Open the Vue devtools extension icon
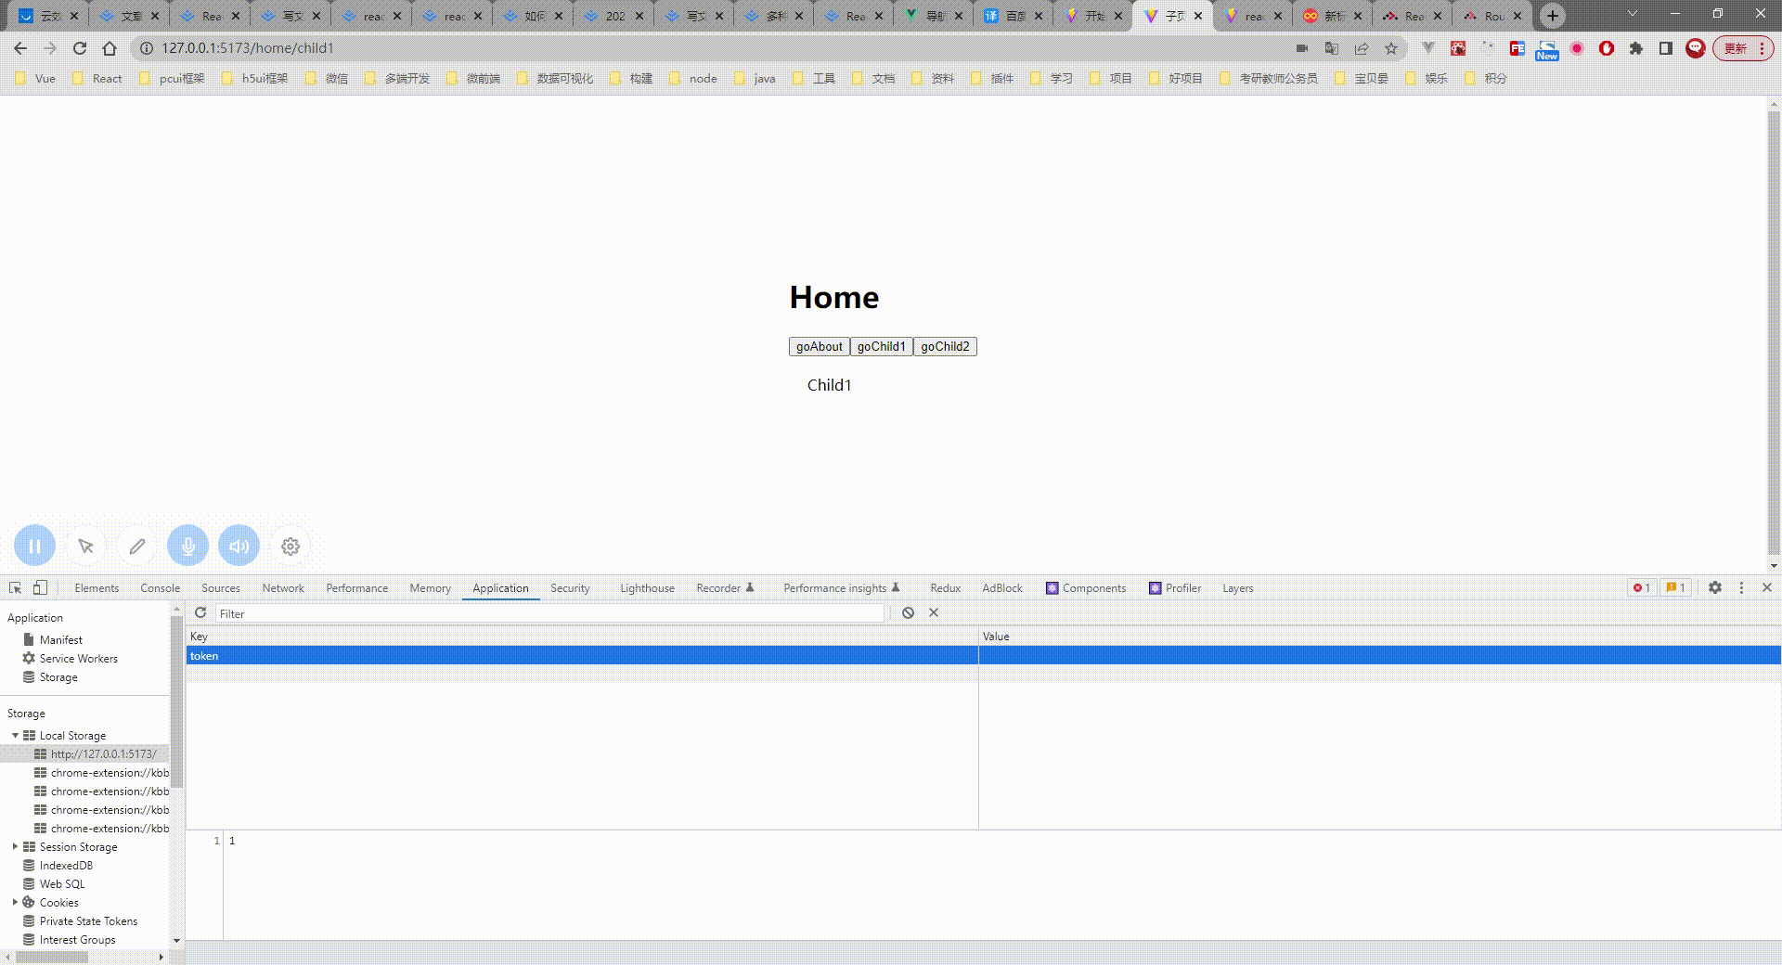The image size is (1782, 965). [x=1428, y=48]
